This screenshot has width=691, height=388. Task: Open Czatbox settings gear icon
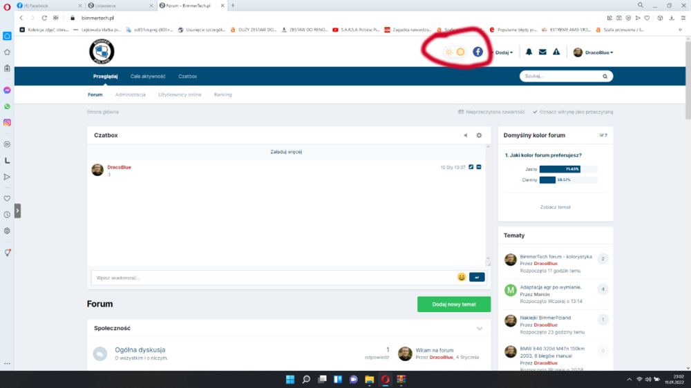click(x=479, y=135)
